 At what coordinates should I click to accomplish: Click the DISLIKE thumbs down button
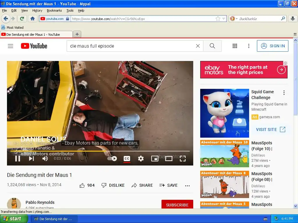pos(113,185)
